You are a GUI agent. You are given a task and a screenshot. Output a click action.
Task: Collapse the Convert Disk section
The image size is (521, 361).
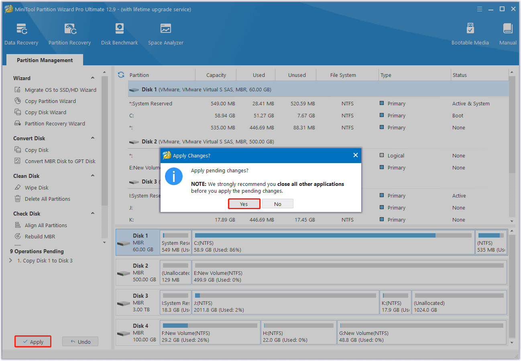click(x=93, y=138)
